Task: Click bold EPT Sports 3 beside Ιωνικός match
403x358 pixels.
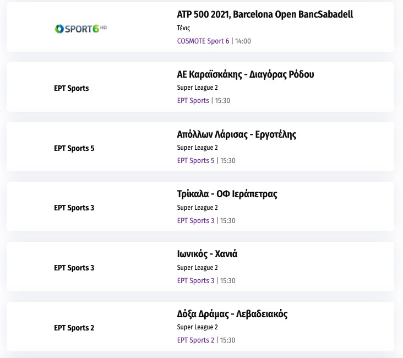Action: [x=74, y=268]
